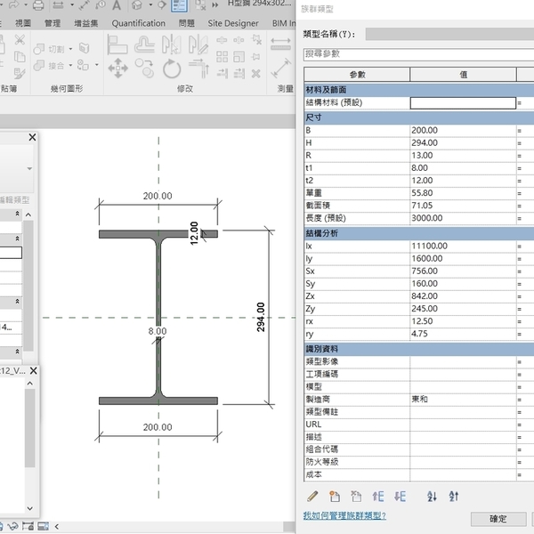Click the 搜尋參數 search box

[x=418, y=54]
